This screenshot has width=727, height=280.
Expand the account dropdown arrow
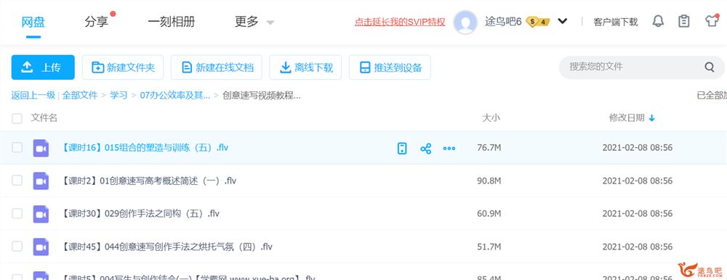[563, 21]
